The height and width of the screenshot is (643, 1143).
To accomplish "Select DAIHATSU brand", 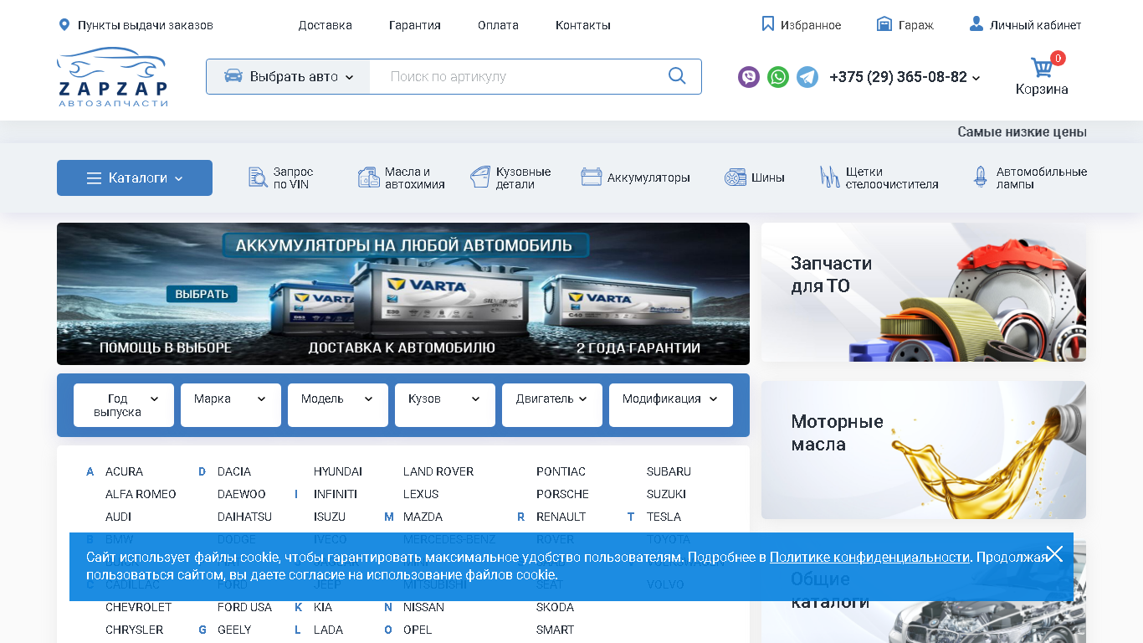I will [244, 517].
